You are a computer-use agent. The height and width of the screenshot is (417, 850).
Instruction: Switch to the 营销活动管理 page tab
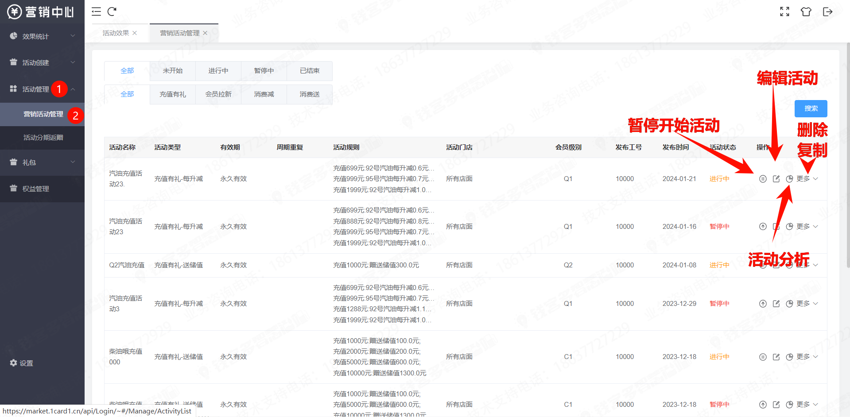[179, 33]
